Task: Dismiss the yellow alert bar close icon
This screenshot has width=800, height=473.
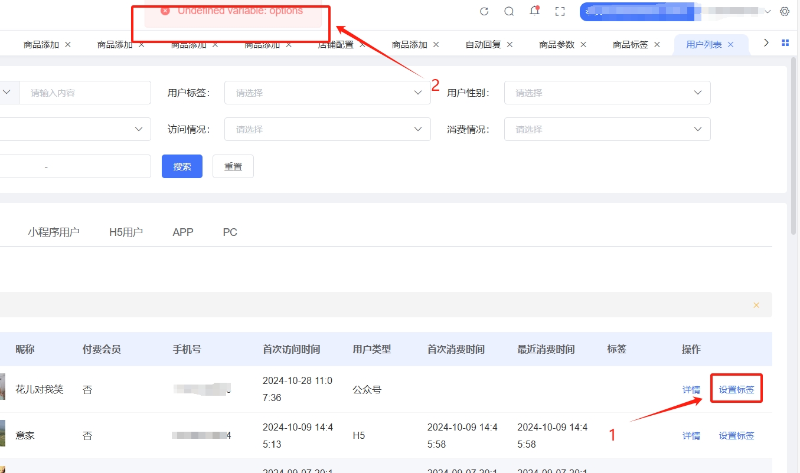Action: click(756, 305)
